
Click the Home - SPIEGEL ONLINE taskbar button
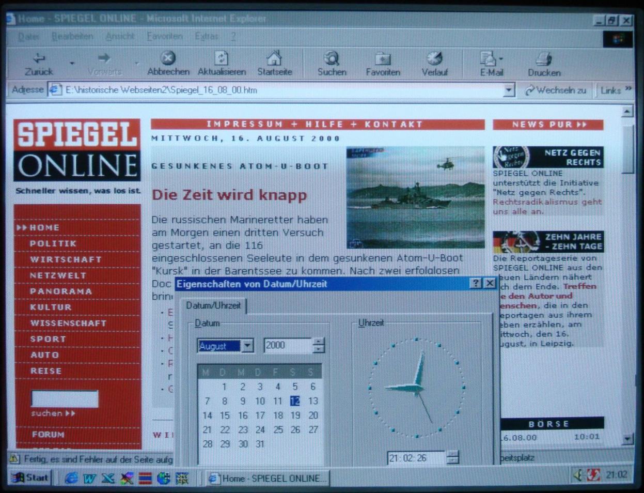pyautogui.click(x=267, y=479)
